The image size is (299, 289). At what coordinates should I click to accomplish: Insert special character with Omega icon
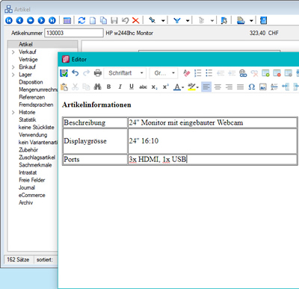click(252, 87)
